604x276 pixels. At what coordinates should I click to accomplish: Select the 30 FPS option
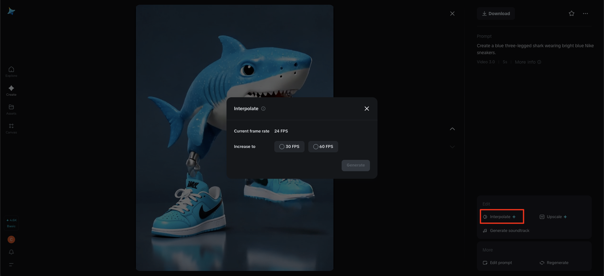click(x=289, y=147)
